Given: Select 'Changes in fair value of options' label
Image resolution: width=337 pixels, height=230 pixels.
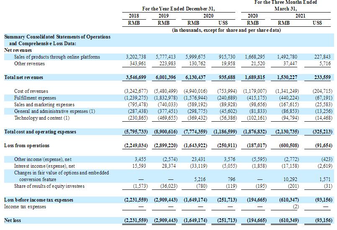Looking at the screenshot, I should click(x=62, y=176).
